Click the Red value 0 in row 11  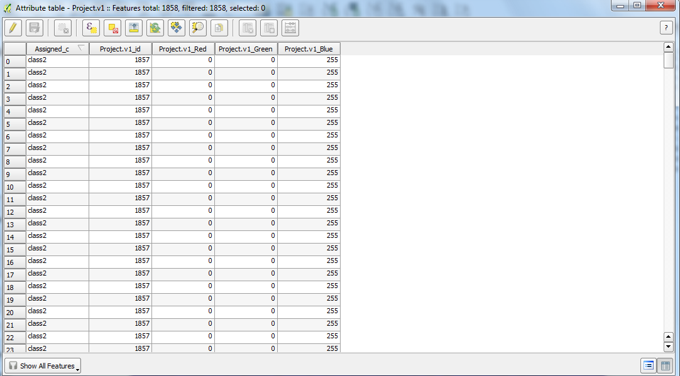pos(184,200)
